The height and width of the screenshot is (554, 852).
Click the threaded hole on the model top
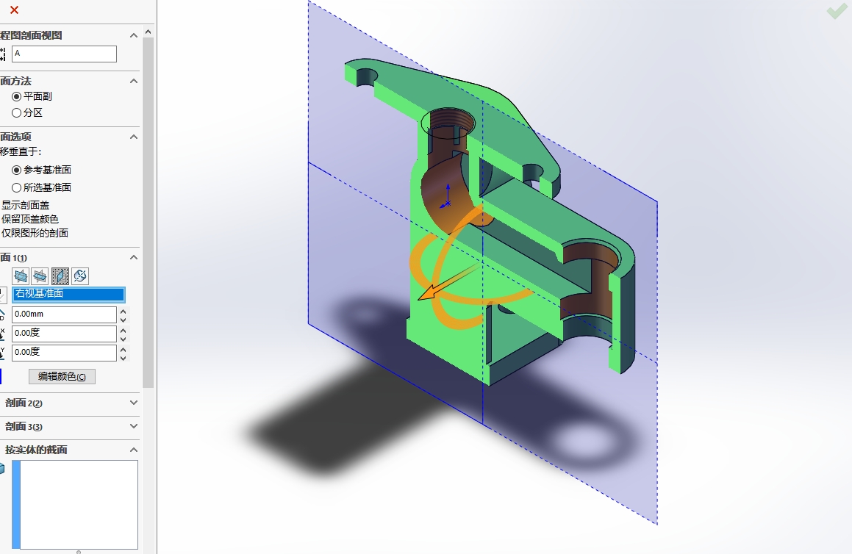(x=449, y=123)
